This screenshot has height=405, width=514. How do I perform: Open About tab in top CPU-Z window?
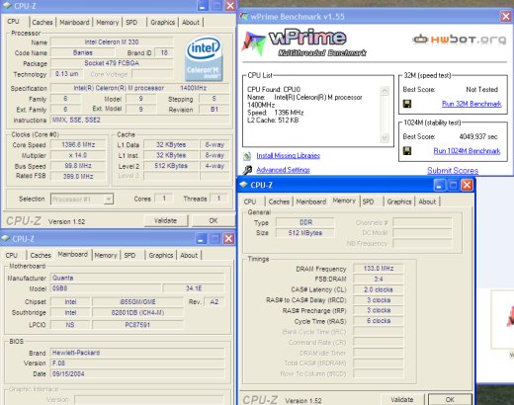[191, 23]
